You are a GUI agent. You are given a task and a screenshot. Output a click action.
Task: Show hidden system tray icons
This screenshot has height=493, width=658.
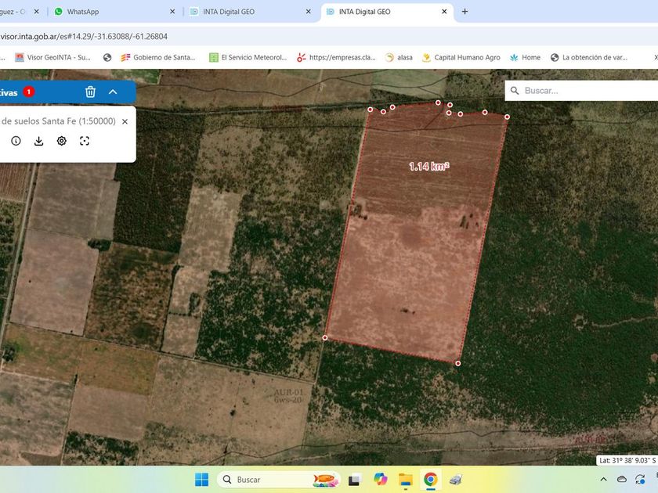[x=603, y=479]
